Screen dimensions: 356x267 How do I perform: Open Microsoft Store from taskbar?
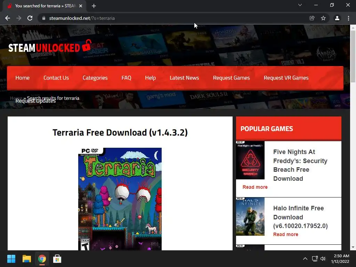point(57,259)
